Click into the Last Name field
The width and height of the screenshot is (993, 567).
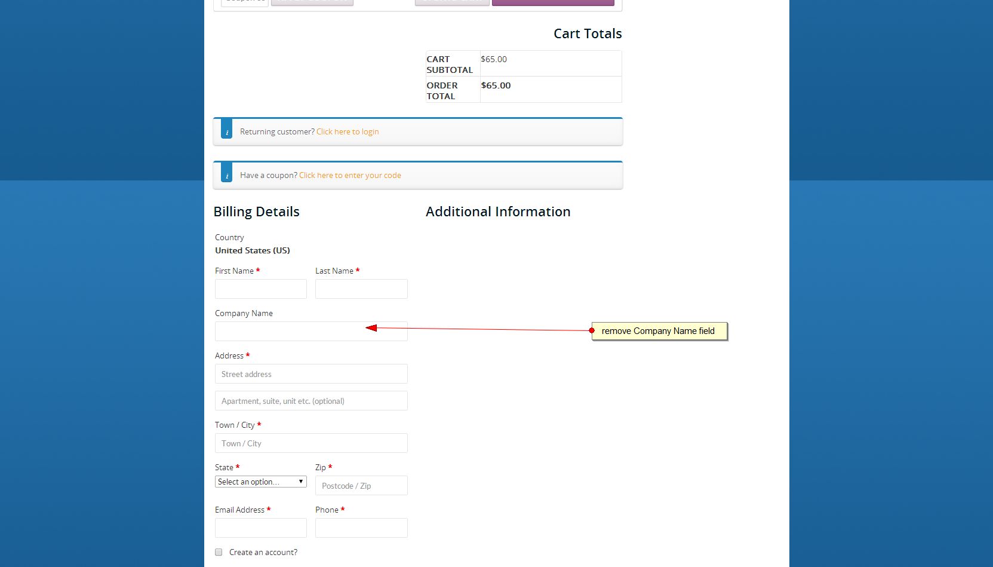[x=361, y=289]
